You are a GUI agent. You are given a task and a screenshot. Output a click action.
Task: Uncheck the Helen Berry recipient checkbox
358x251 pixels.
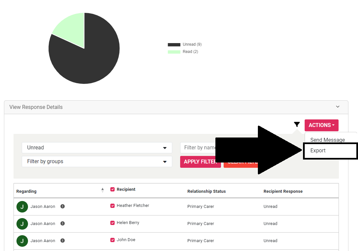pos(113,223)
